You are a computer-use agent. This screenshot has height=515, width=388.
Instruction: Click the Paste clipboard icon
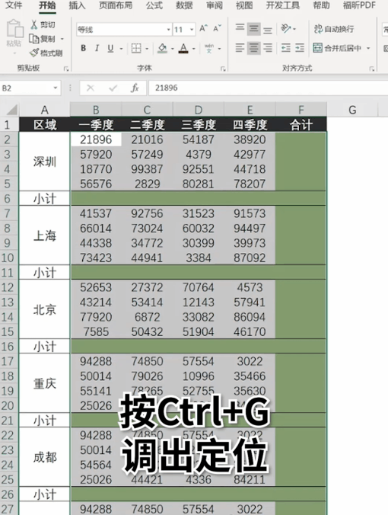click(x=14, y=29)
